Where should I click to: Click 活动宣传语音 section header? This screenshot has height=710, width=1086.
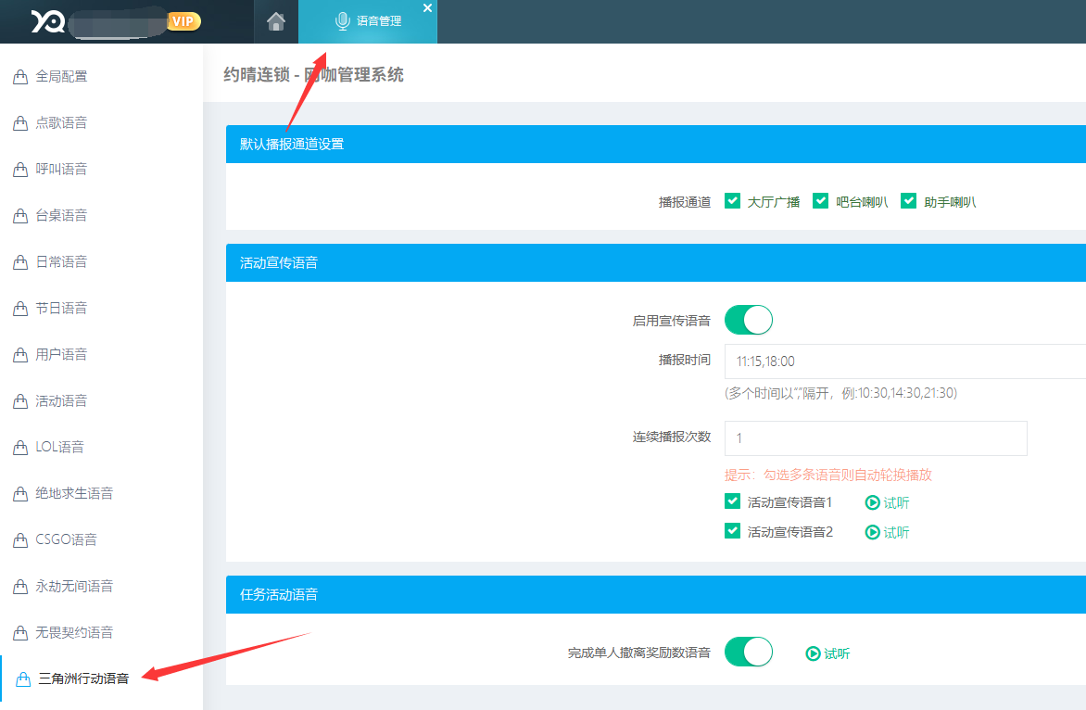(x=656, y=262)
